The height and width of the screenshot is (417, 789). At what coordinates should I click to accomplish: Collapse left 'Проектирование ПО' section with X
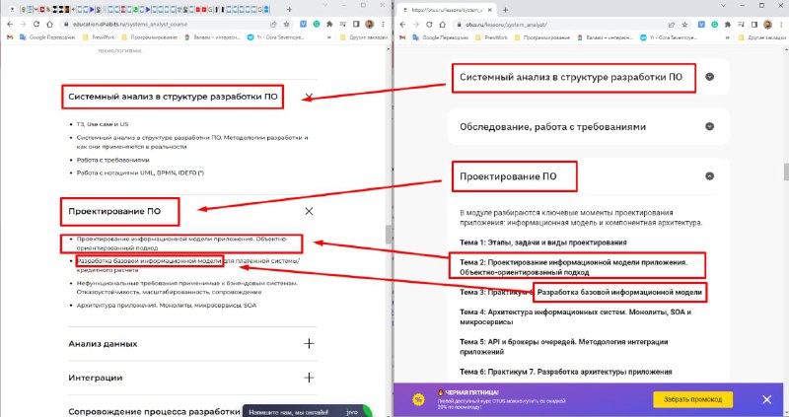[309, 211]
